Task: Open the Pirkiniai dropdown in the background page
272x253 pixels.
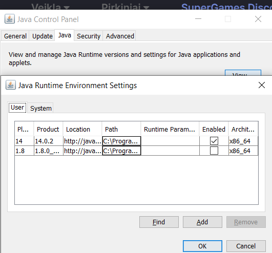Action: pos(125,7)
